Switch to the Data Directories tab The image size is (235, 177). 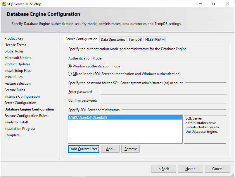click(113, 40)
